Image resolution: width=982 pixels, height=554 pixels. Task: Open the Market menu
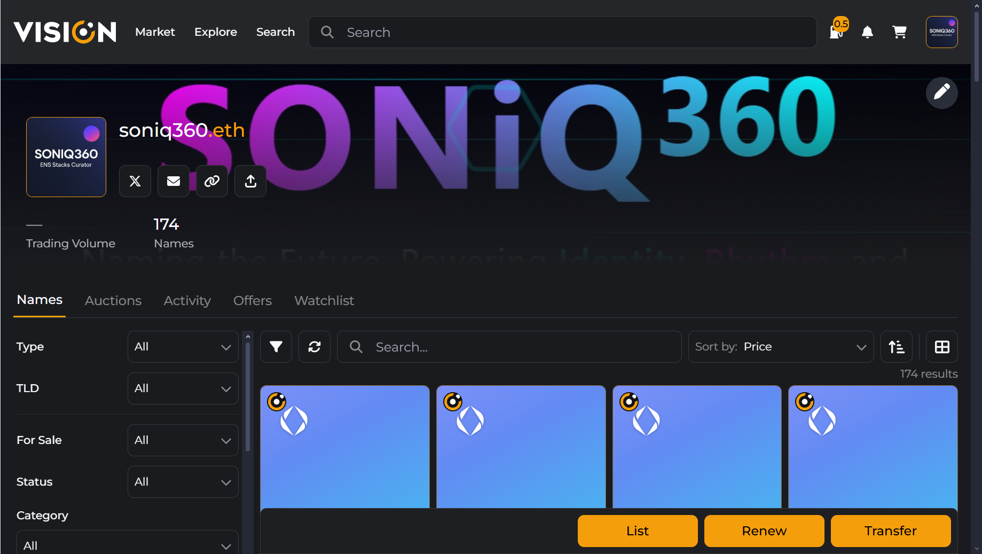click(155, 32)
